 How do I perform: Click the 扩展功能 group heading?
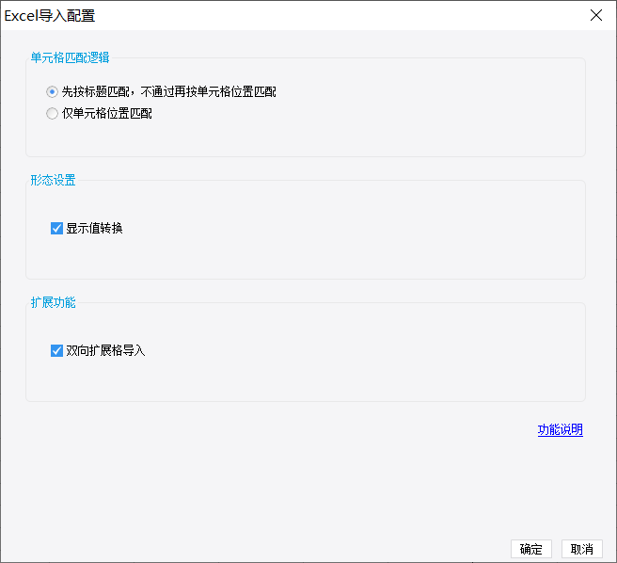tap(53, 302)
